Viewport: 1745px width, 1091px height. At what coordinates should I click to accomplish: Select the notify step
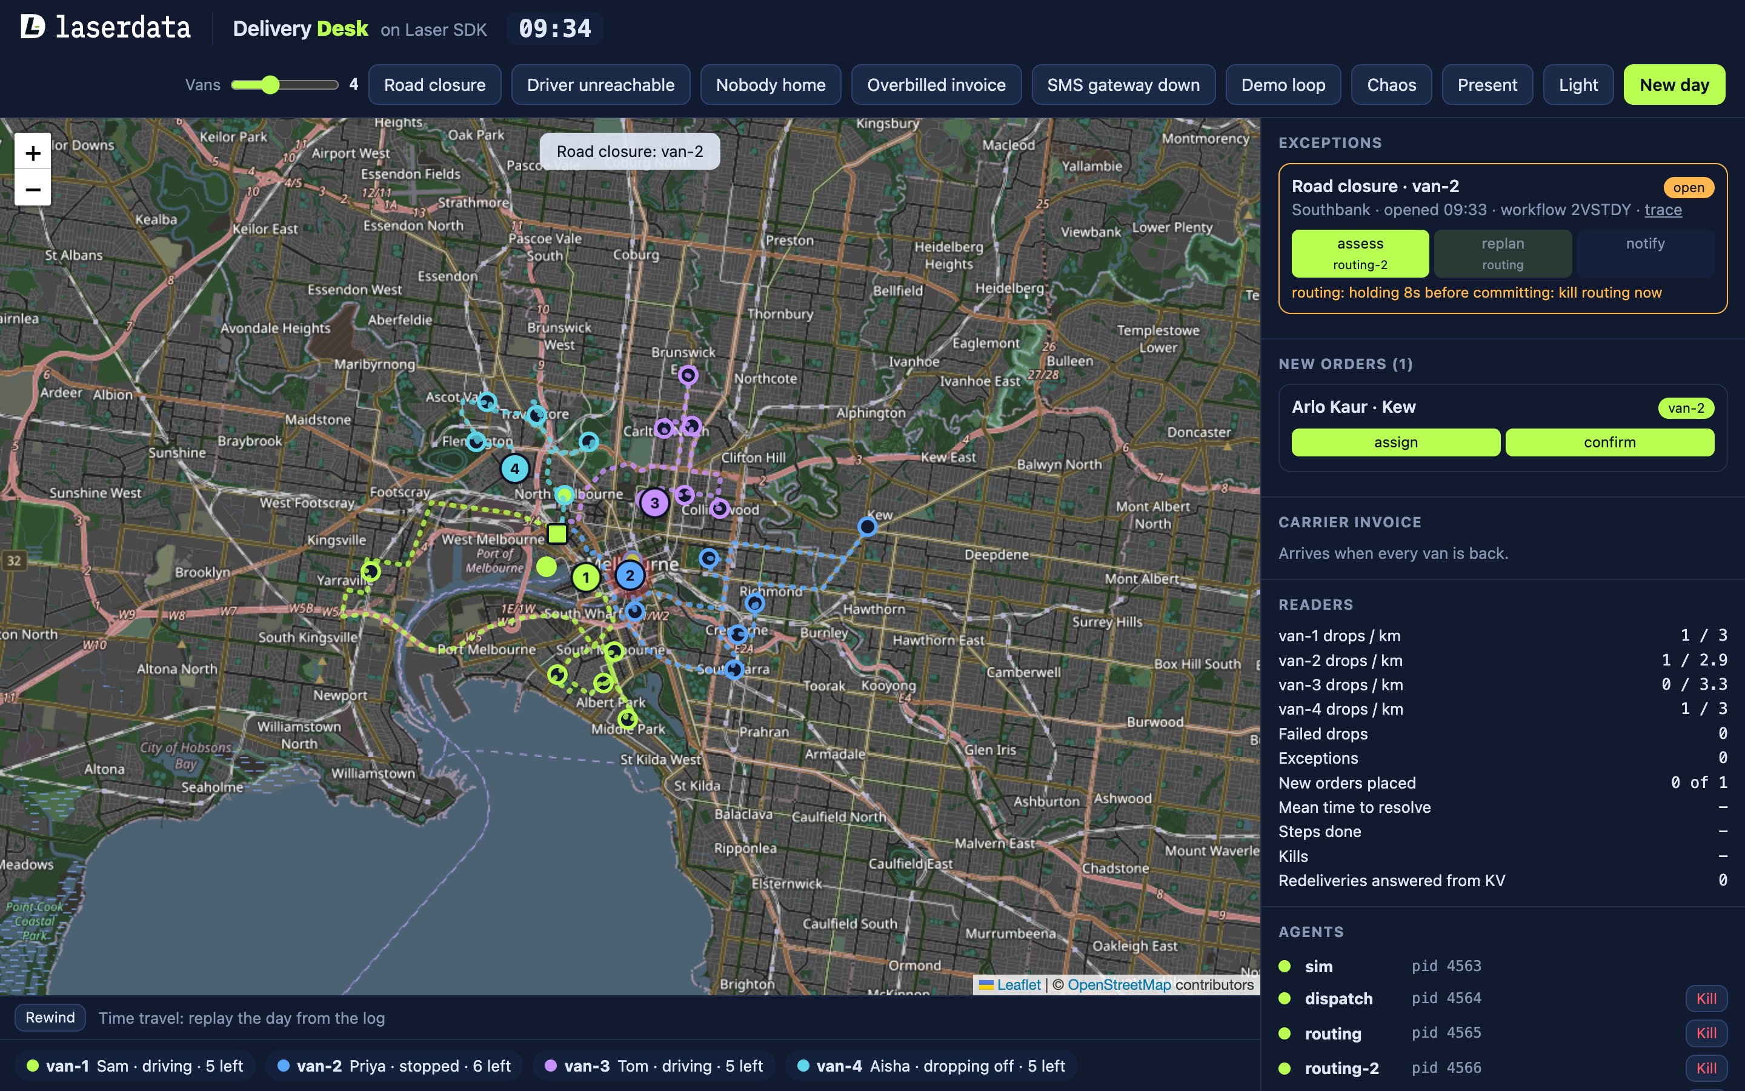[1646, 253]
